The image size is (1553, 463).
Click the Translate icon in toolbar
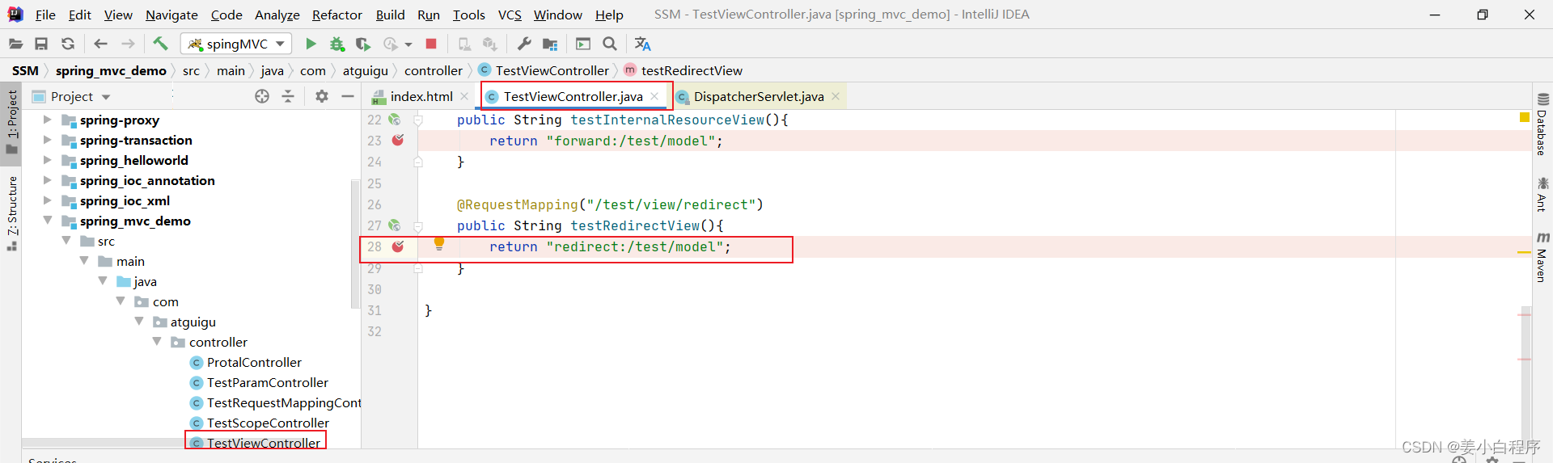point(642,44)
